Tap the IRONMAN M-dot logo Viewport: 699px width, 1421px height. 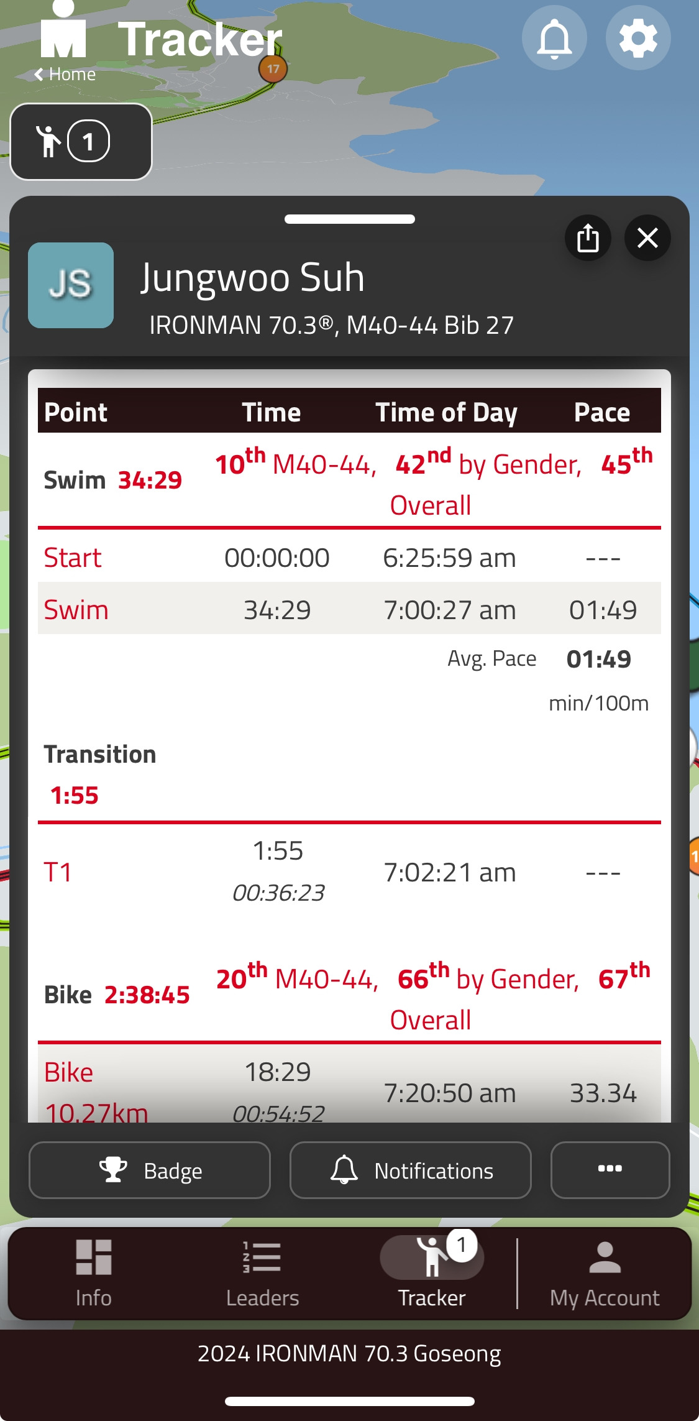(x=63, y=30)
